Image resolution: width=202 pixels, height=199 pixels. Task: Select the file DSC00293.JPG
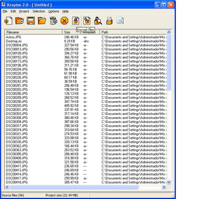pyautogui.click(x=17, y=106)
